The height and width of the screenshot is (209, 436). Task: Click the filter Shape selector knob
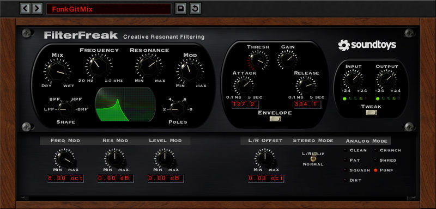coord(65,109)
